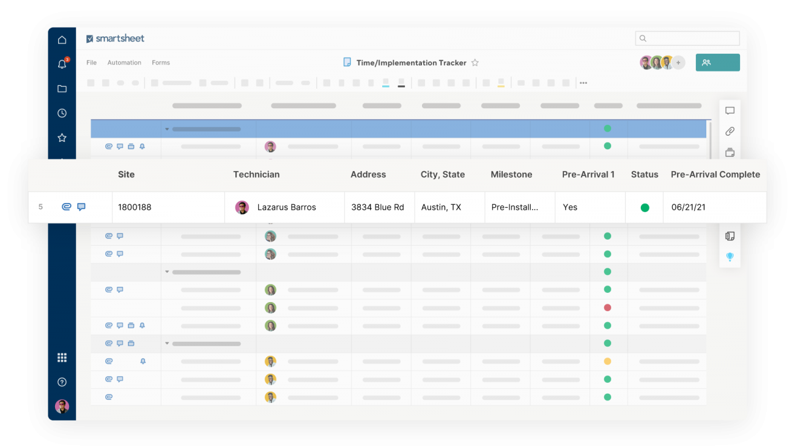
Task: Toggle the reminder bell on a row
Action: click(x=142, y=325)
